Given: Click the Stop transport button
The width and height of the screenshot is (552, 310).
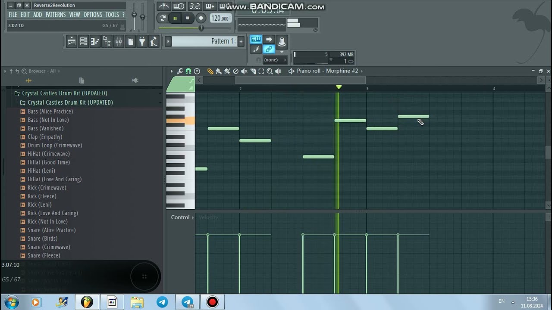Looking at the screenshot, I should click(187, 18).
